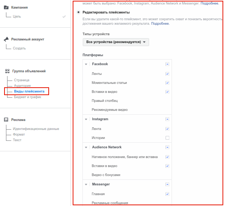Image resolution: width=227 pixels, height=206 pixels.
Task: Select the Редактировать плейсменты radio button
Action: 78,12
